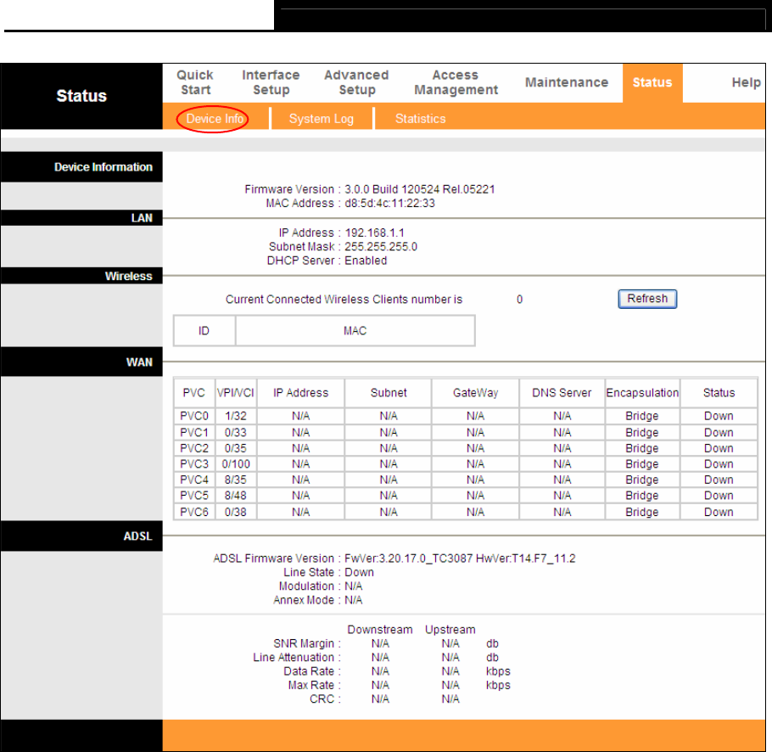Select the Maintenance tab
The height and width of the screenshot is (752, 772).
[566, 82]
